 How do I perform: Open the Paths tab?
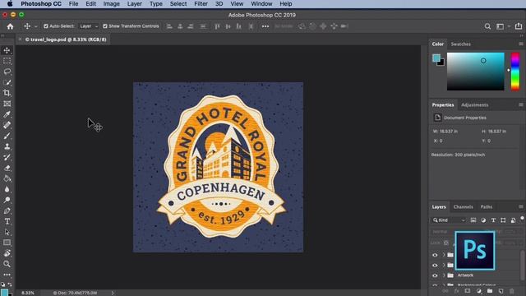tap(486, 206)
